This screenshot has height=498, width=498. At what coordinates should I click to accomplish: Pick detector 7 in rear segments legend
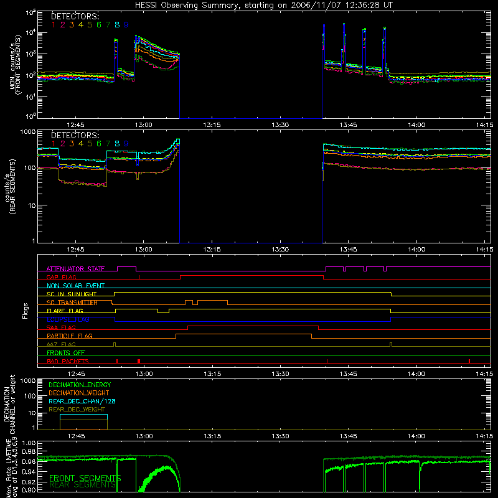click(108, 144)
